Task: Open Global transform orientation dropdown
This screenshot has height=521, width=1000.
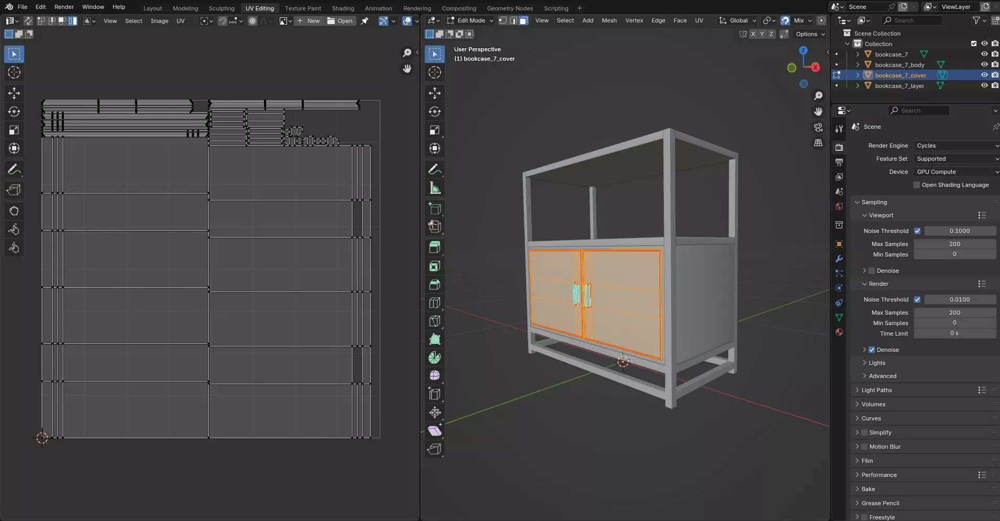Action: pyautogui.click(x=738, y=20)
